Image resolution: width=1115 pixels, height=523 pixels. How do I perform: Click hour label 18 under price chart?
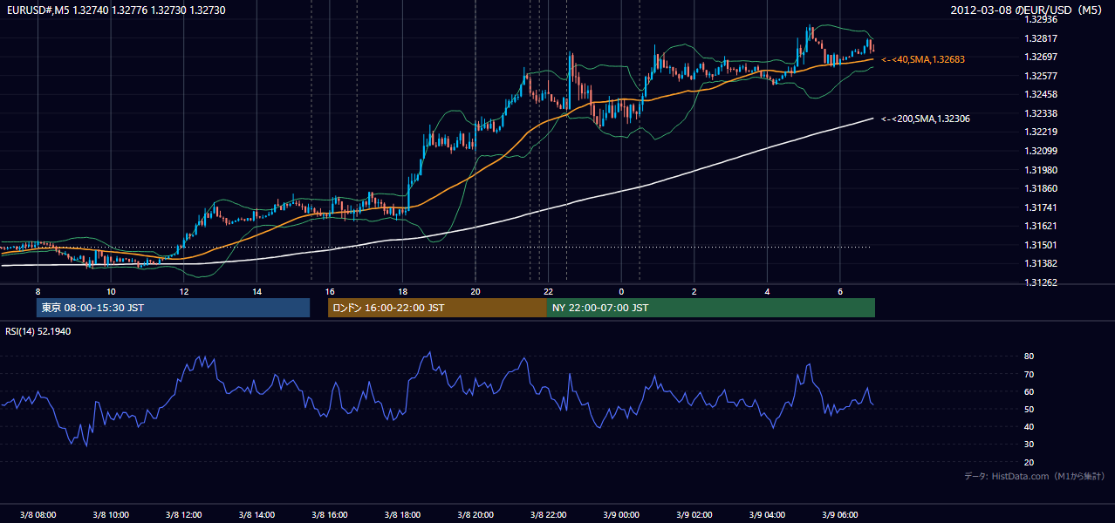point(402,291)
